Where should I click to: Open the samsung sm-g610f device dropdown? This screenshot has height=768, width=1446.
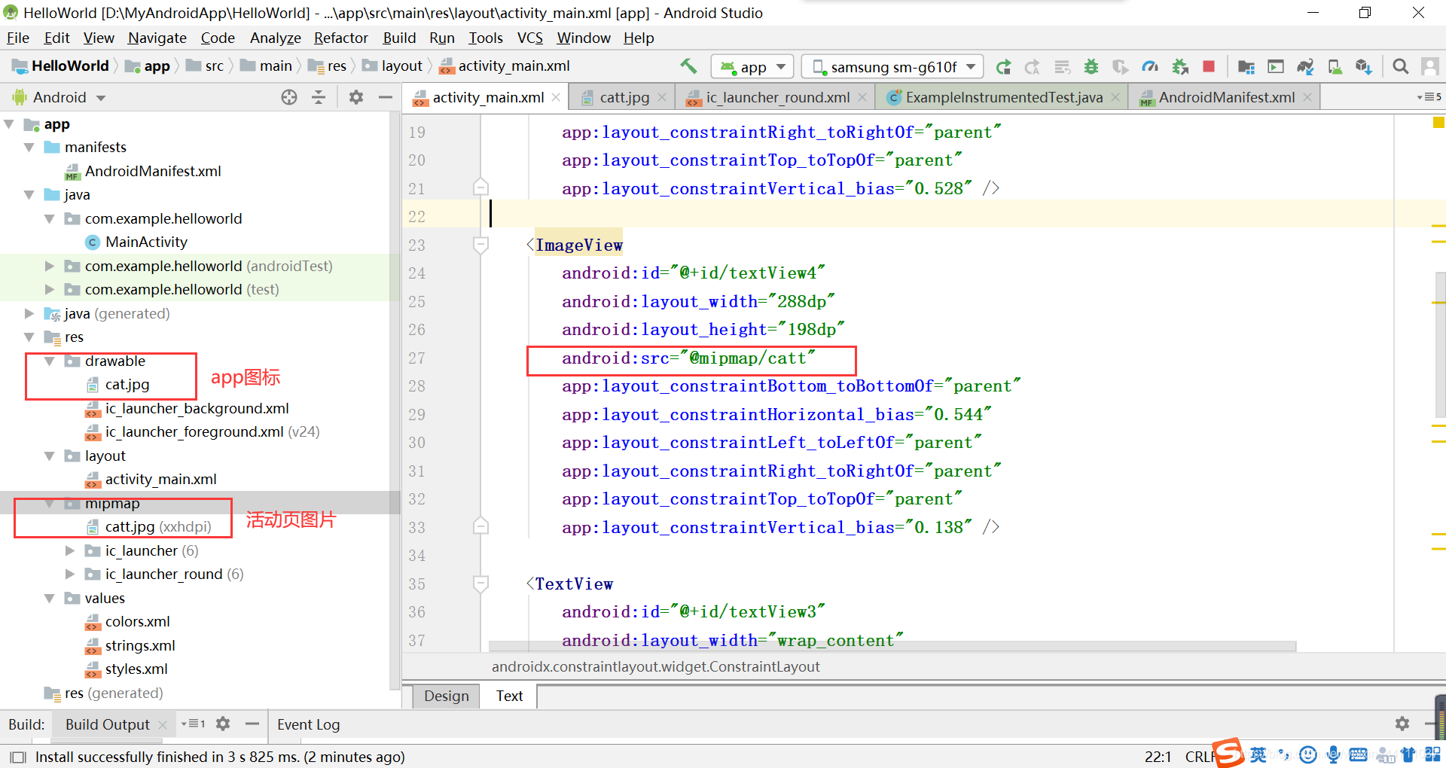pos(892,67)
